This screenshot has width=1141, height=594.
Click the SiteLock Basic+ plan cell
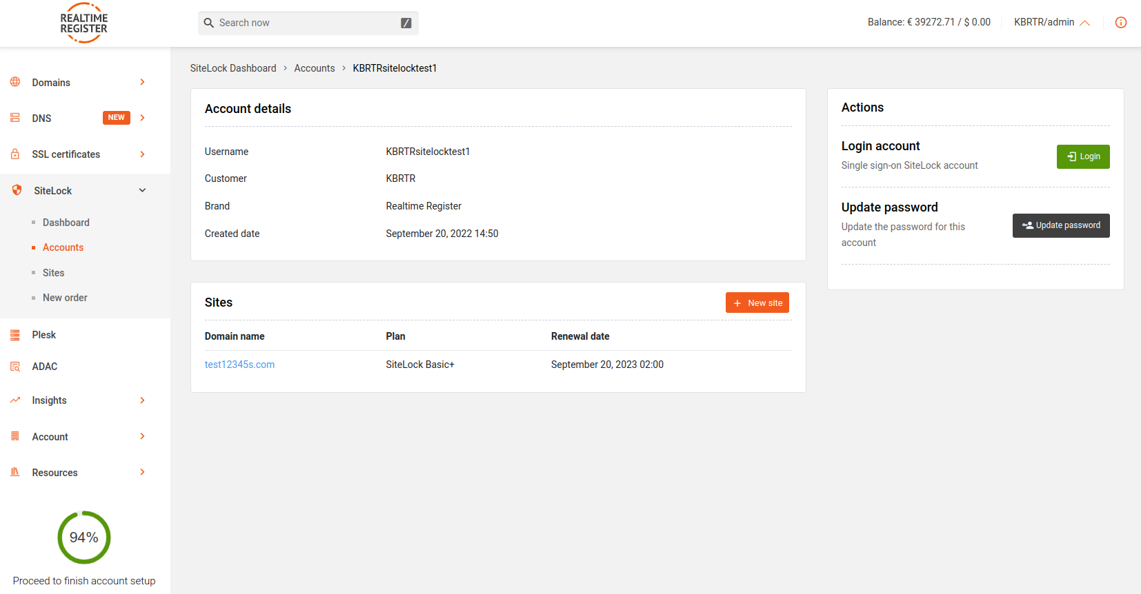coord(420,365)
